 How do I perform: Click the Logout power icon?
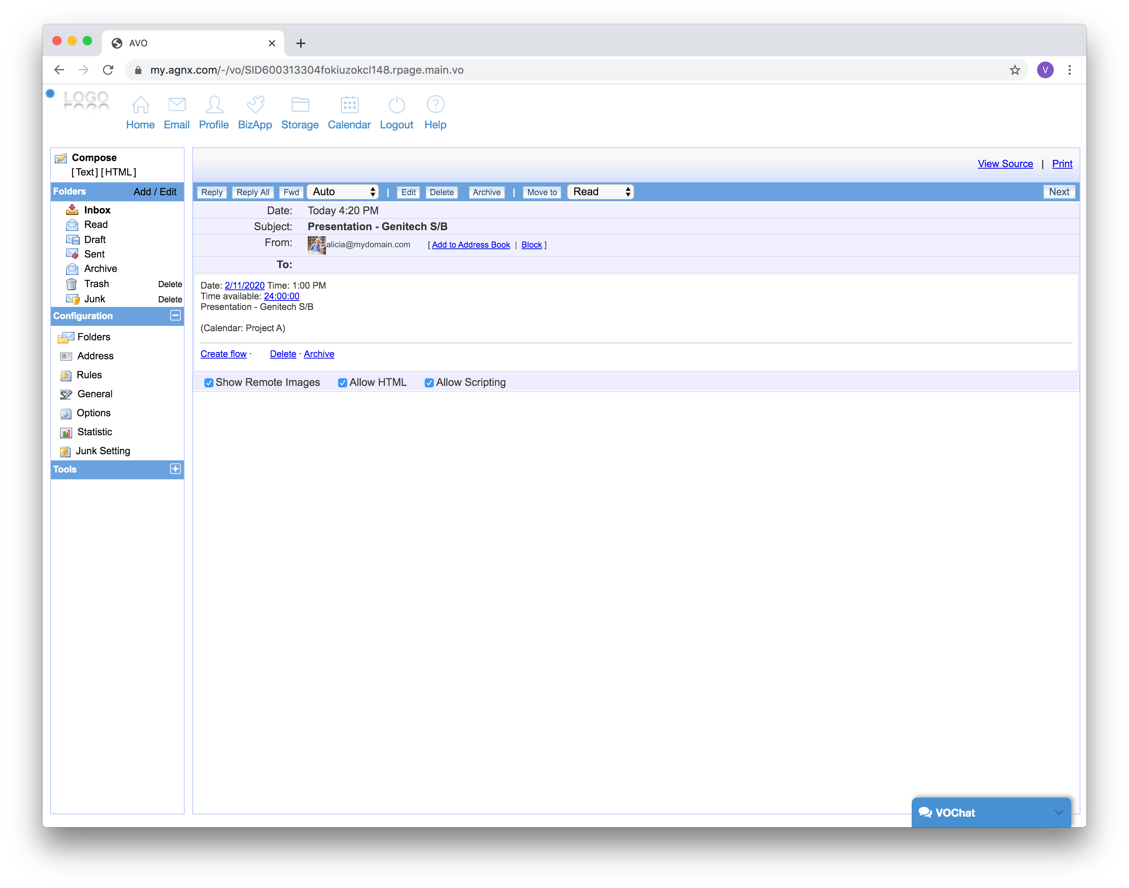coord(396,104)
